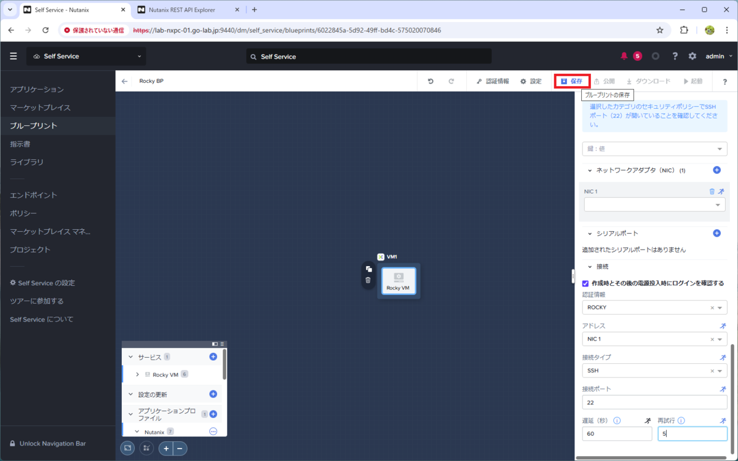
Task: Open Self Service の設定 link
Action: pos(42,283)
